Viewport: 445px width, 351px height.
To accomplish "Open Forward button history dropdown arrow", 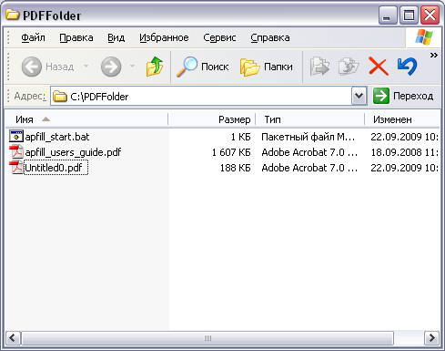I will (133, 66).
